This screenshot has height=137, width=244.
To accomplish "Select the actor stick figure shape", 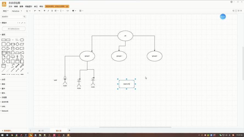I will (x=17, y=57).
